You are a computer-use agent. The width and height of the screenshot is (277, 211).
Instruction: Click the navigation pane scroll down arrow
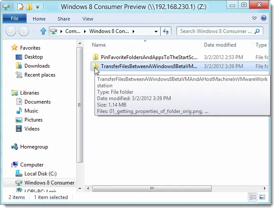pos(80,189)
